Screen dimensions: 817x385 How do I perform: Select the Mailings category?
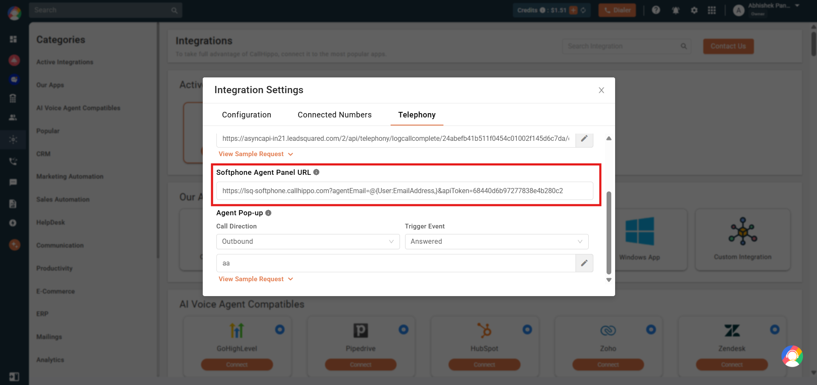click(49, 337)
